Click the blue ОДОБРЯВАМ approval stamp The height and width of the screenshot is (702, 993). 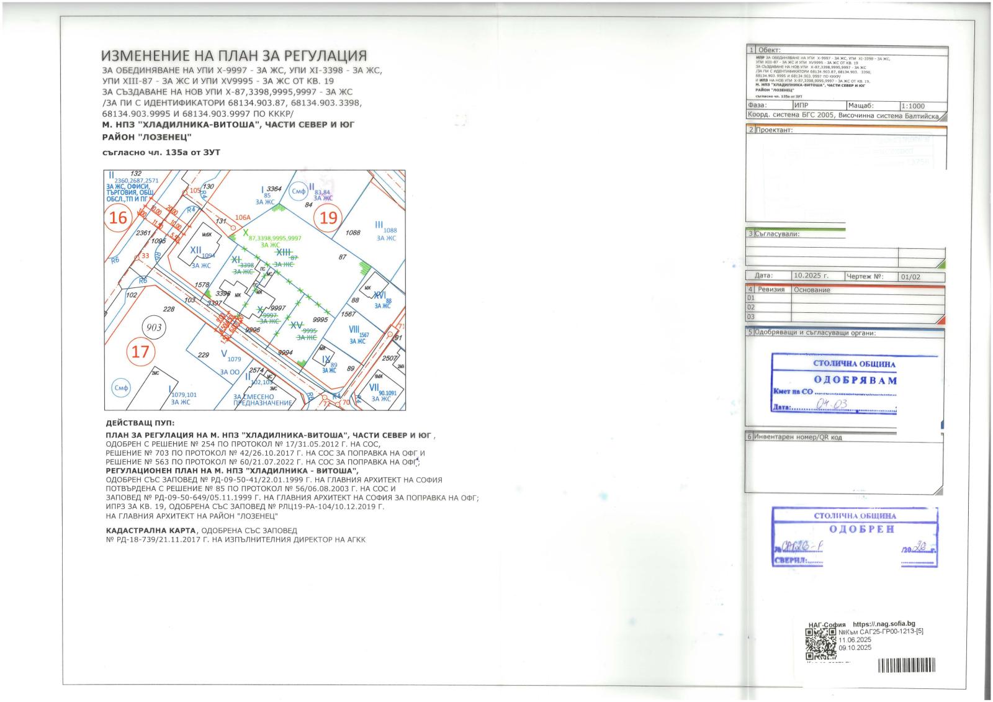tap(833, 384)
